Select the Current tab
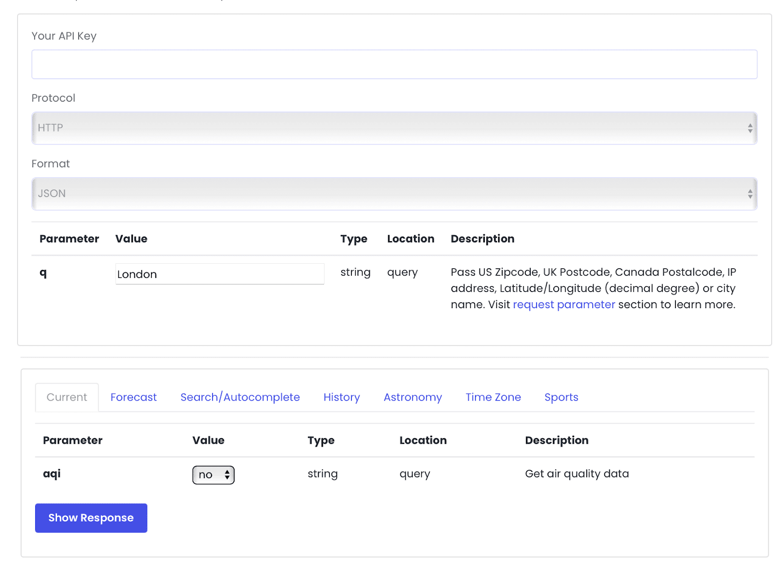The image size is (782, 566). pos(67,397)
